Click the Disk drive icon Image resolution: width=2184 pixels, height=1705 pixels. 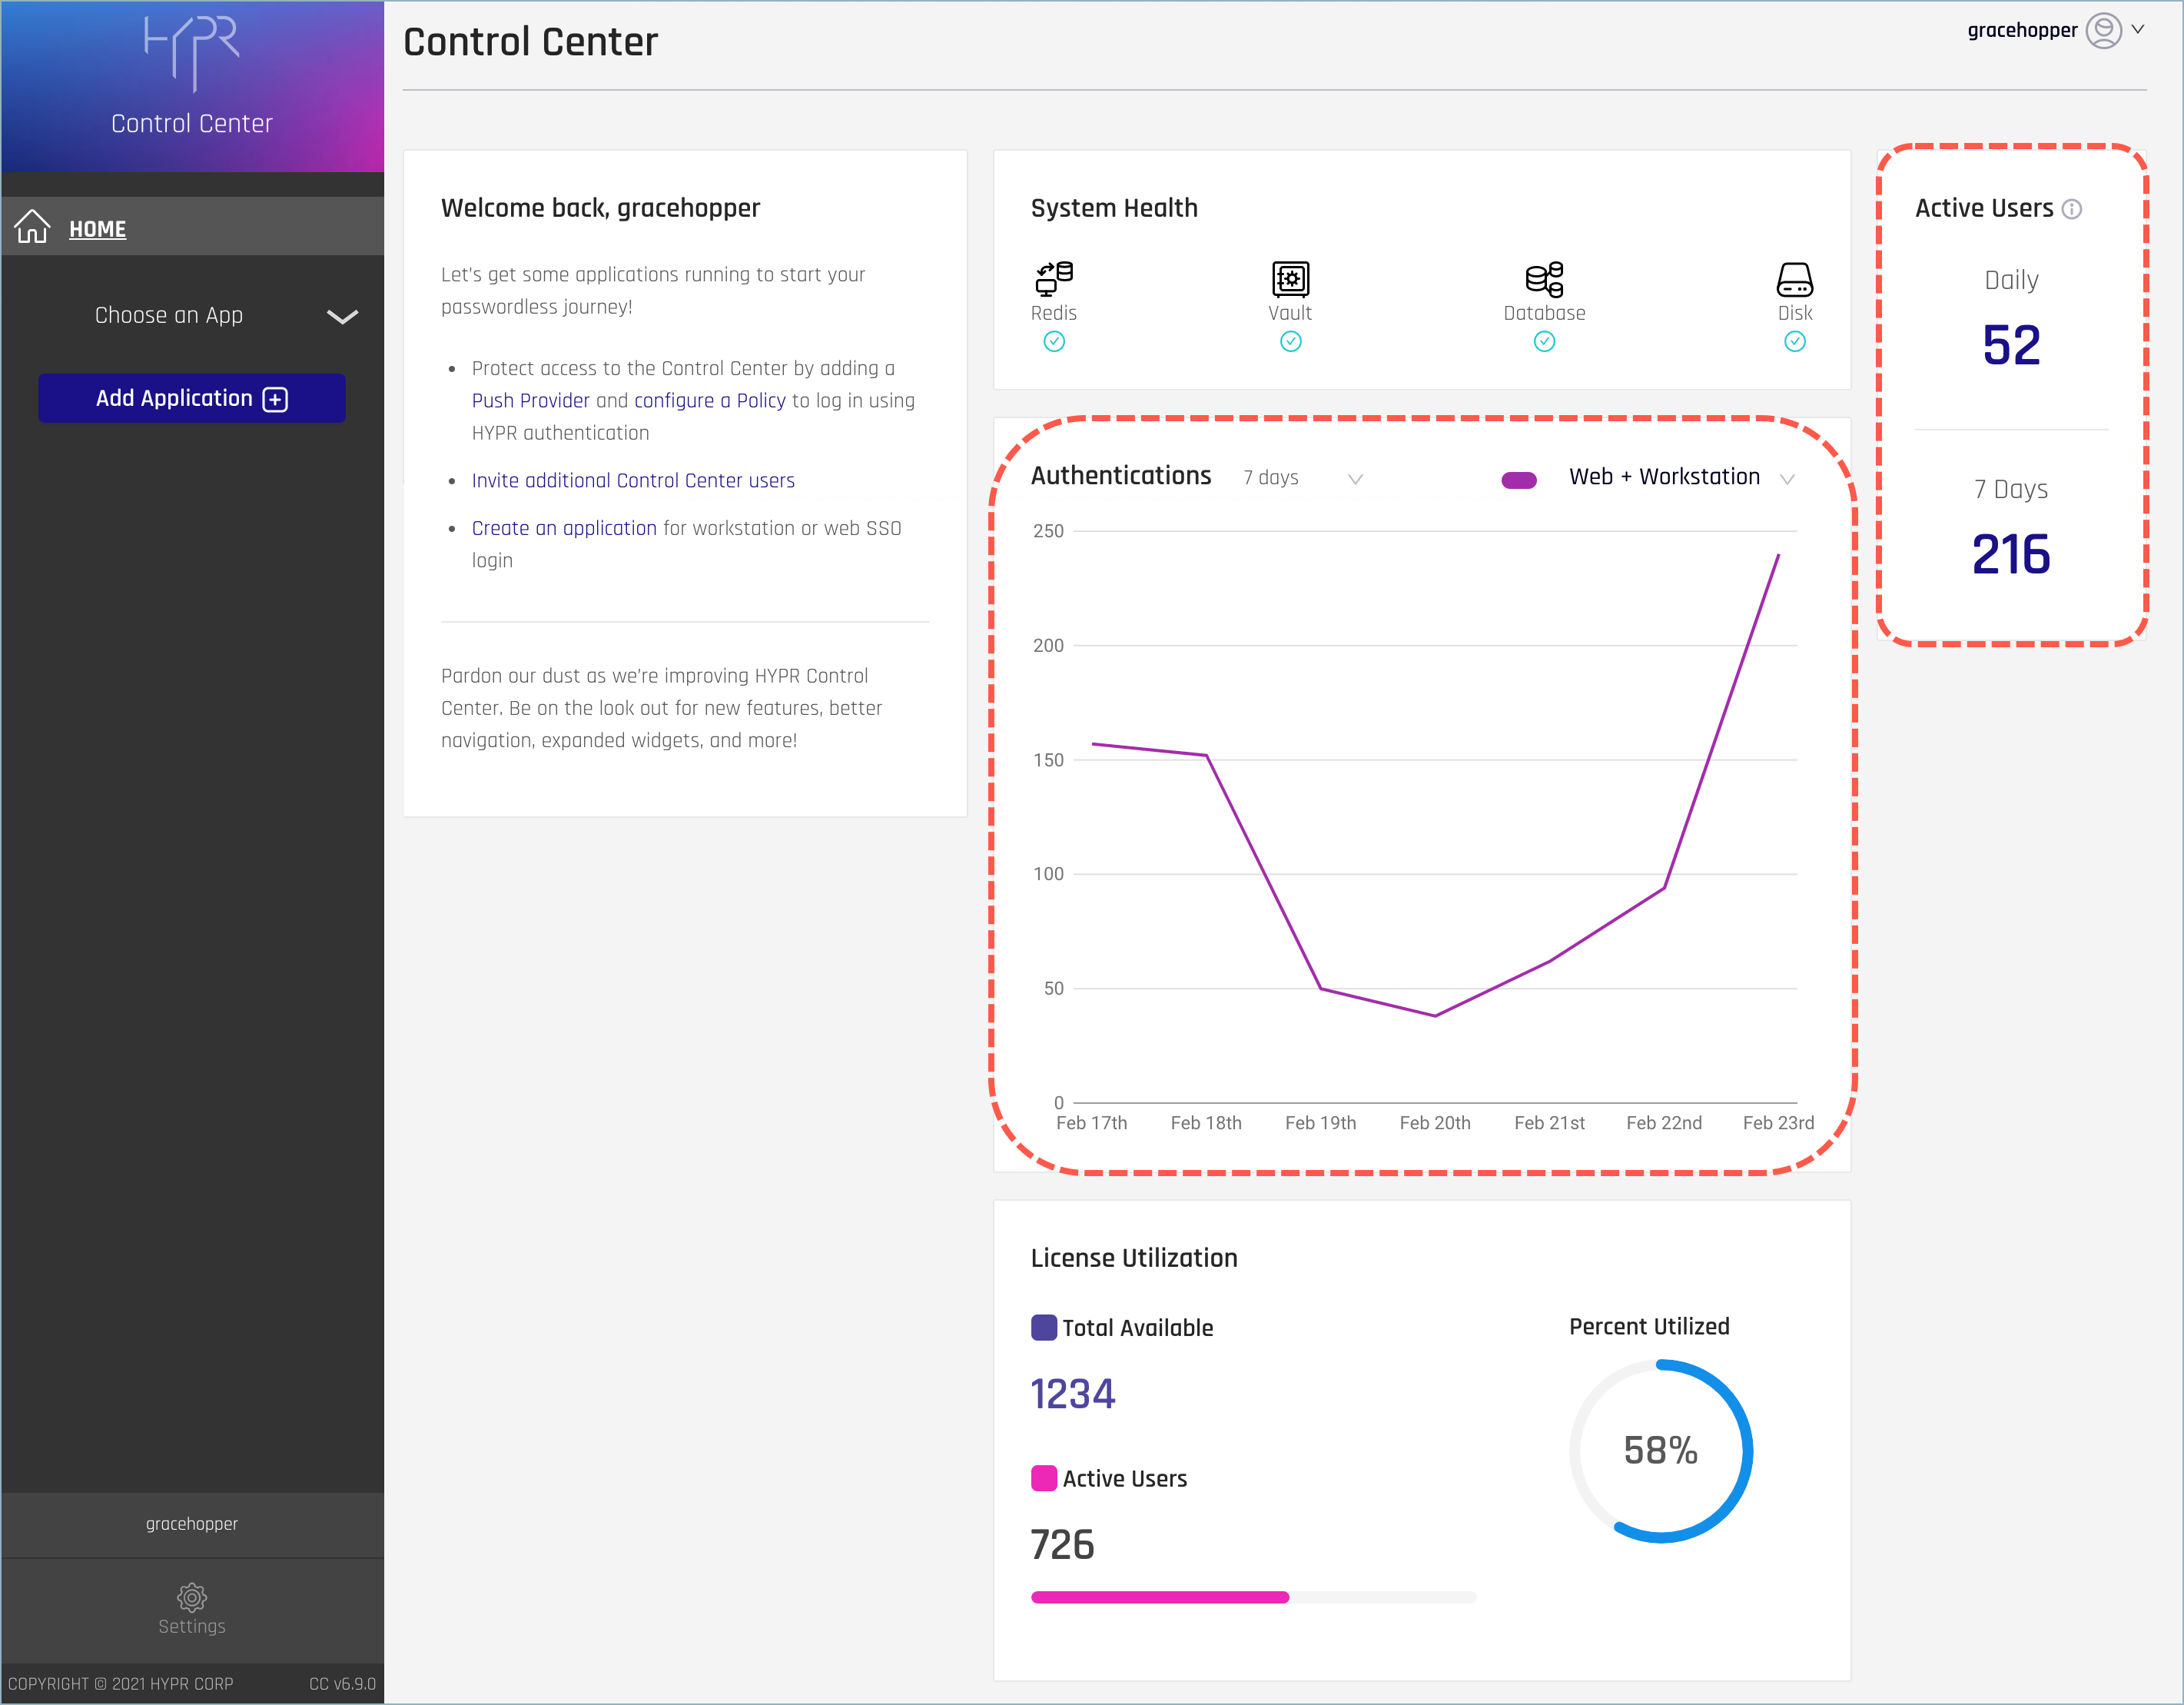pyautogui.click(x=1794, y=279)
